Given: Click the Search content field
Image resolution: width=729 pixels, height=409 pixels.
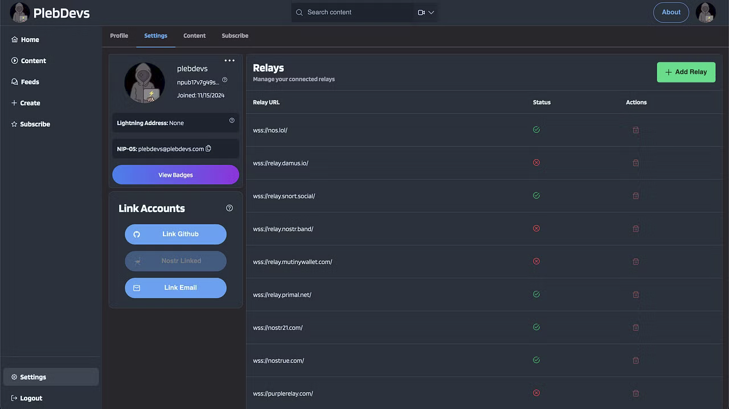Looking at the screenshot, I should (356, 13).
